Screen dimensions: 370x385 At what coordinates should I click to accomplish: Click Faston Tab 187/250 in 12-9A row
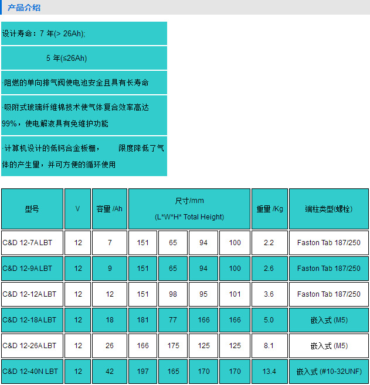(329, 269)
